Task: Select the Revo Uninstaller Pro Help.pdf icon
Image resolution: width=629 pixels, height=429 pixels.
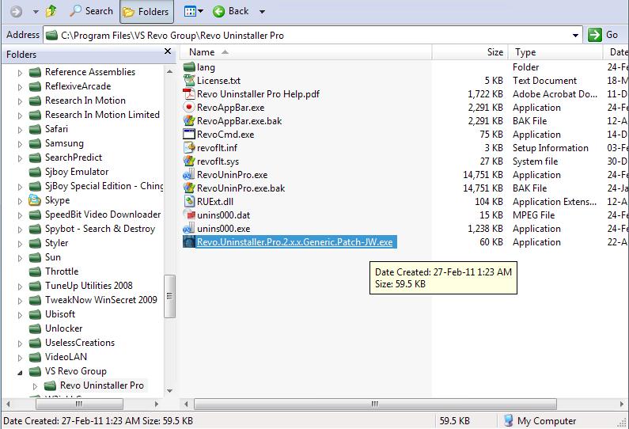Action: (189, 94)
